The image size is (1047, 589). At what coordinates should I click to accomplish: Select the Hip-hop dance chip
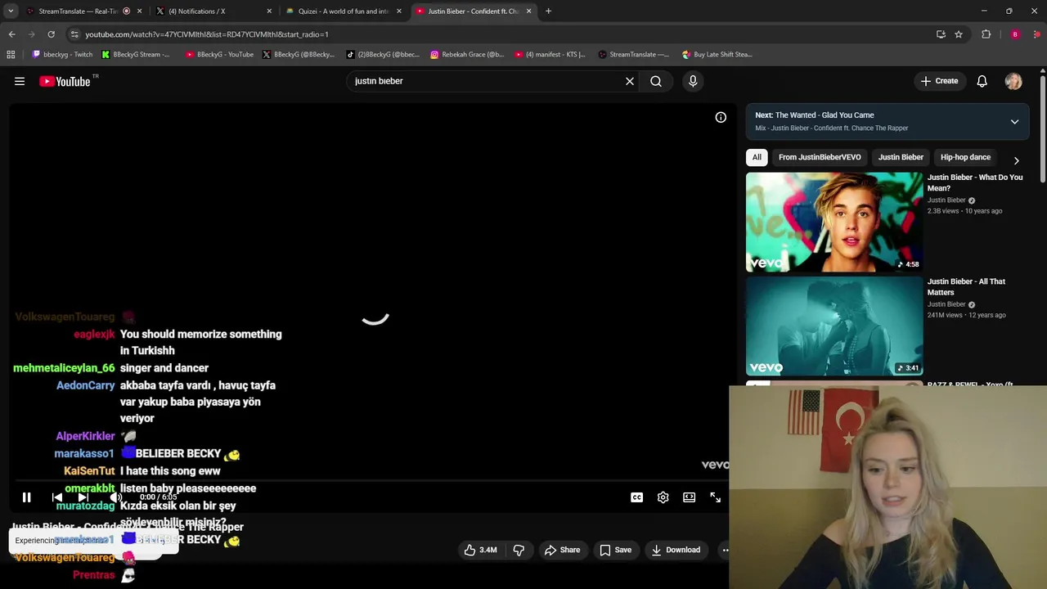pos(965,157)
